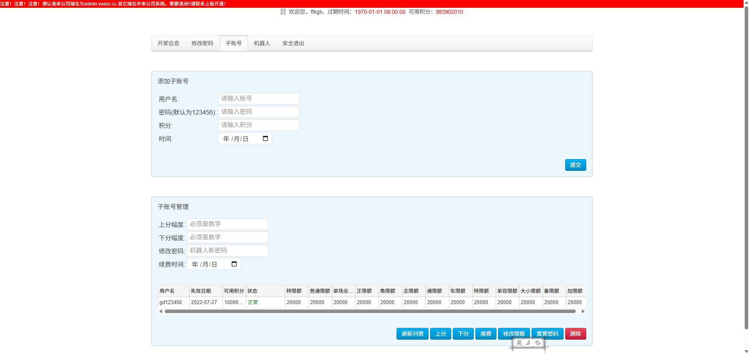
Task: Click the table's horizontal scrollbar
Action: (370, 311)
